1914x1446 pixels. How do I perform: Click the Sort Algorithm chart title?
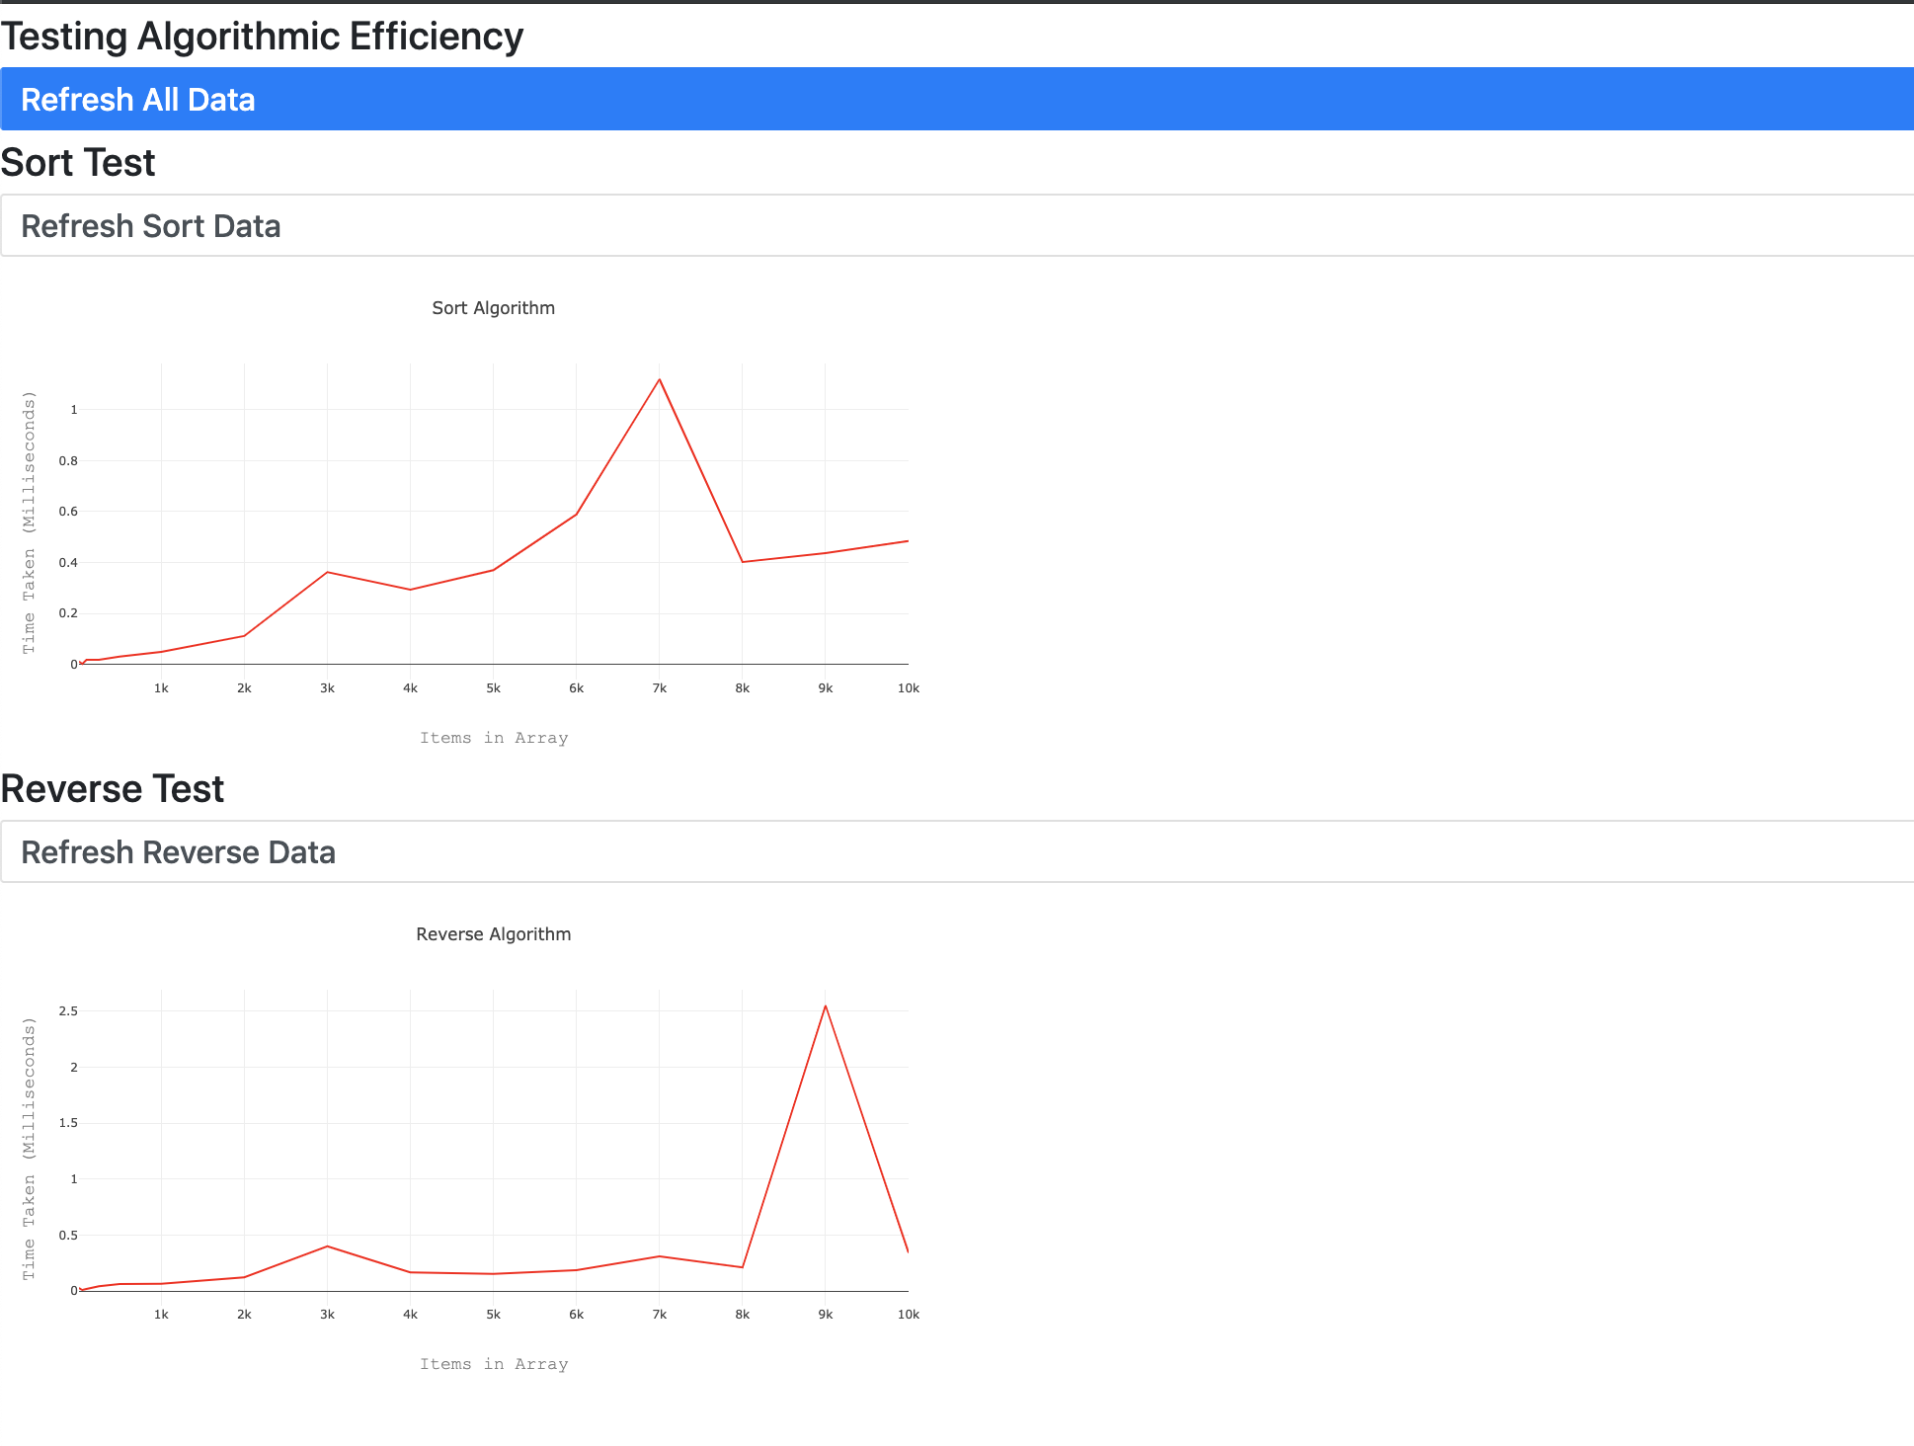[x=493, y=308]
